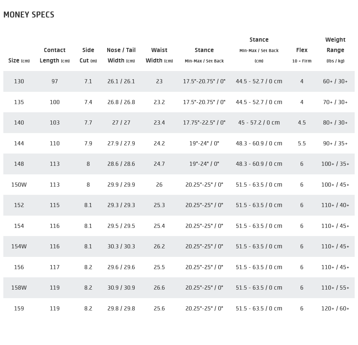Click the 158W size cell
Screen dimensions: 358x345
[x=19, y=288]
